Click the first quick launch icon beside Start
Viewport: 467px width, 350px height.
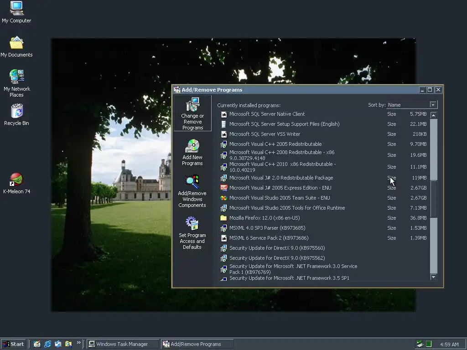(x=37, y=344)
